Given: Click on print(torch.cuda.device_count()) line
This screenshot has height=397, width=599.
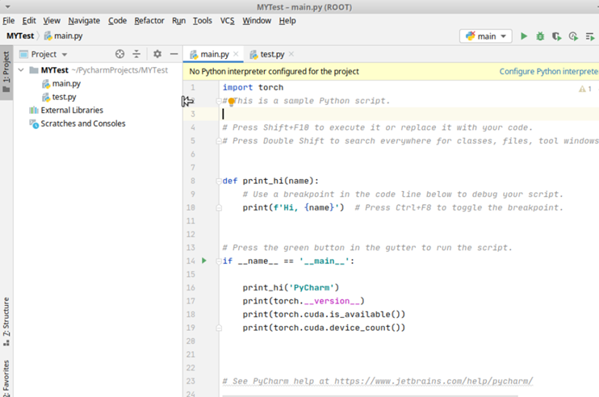Looking at the screenshot, I should 324,328.
